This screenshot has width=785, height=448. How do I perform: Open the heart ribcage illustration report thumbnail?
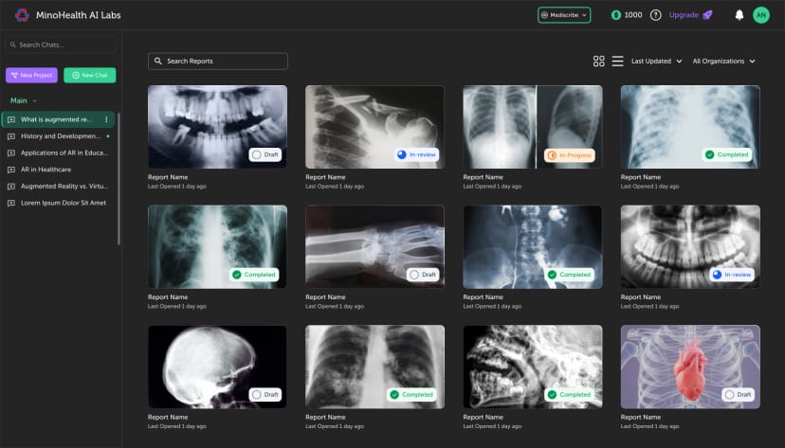690,367
